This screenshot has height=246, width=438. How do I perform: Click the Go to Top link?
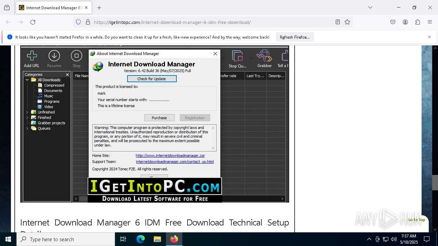416,220
